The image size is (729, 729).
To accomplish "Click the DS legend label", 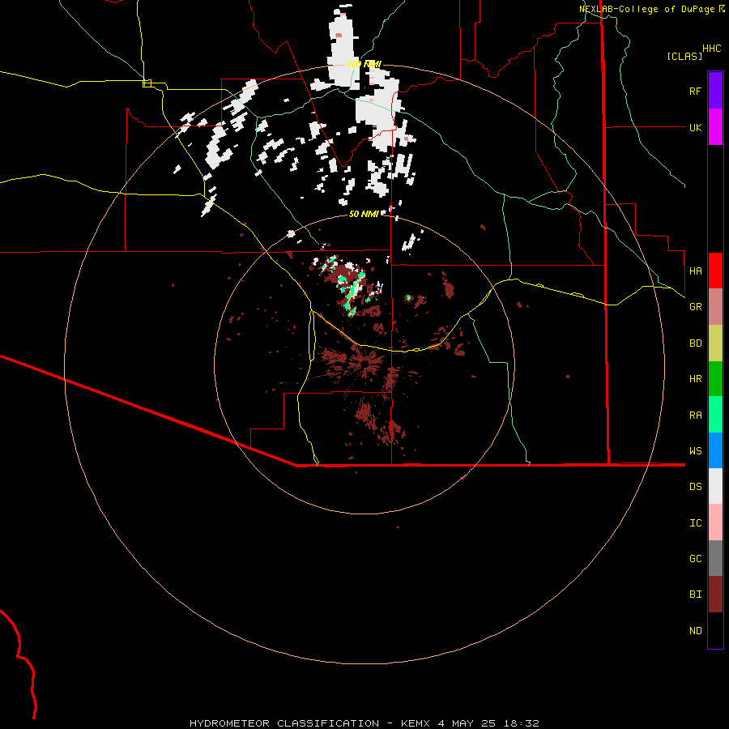I will tap(695, 487).
